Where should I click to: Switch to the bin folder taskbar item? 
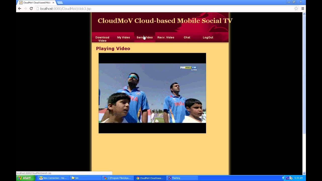tap(86, 178)
